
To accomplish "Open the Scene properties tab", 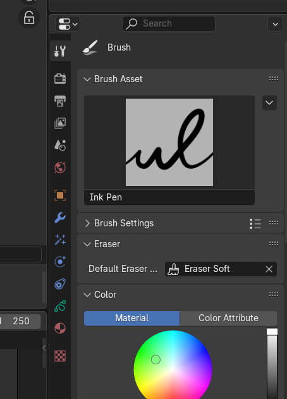I will 60,145.
